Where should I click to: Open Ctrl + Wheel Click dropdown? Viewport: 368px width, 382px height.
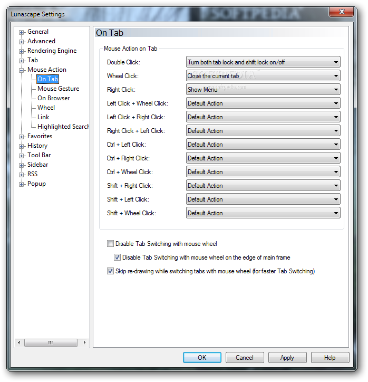(x=263, y=172)
